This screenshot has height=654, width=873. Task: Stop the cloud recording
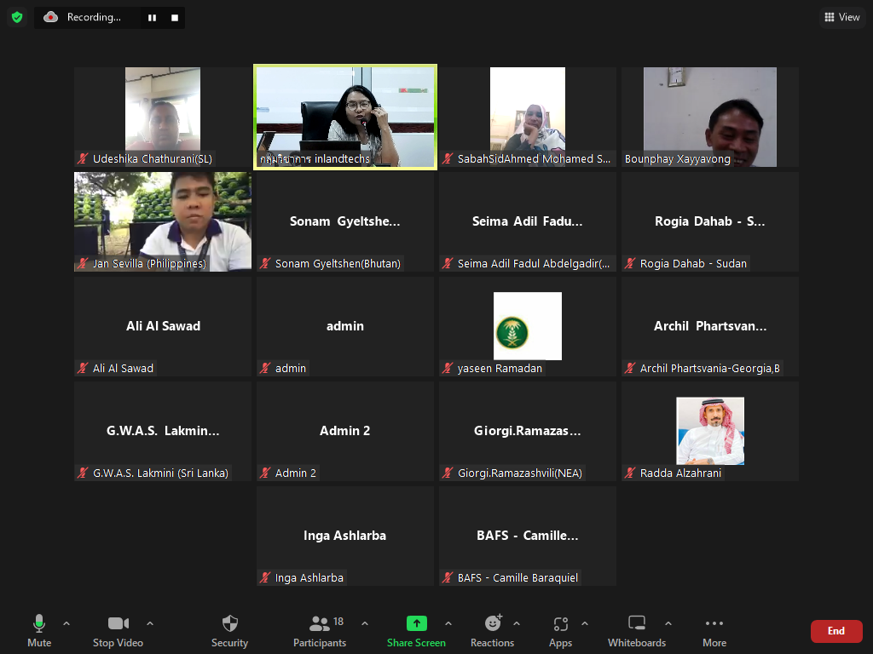[175, 18]
